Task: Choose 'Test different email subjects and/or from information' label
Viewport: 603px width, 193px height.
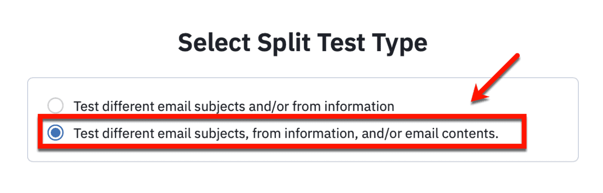Action: pos(234,106)
